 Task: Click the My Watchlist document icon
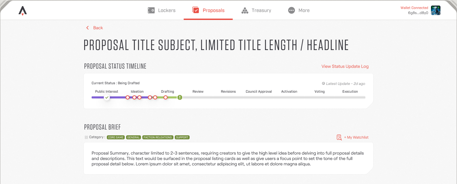coord(339,137)
